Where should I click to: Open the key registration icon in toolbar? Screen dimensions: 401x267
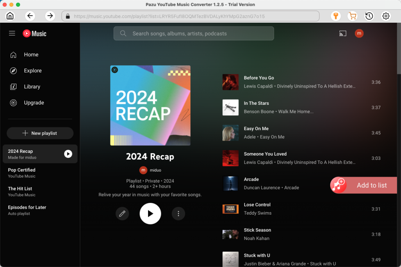pos(336,16)
